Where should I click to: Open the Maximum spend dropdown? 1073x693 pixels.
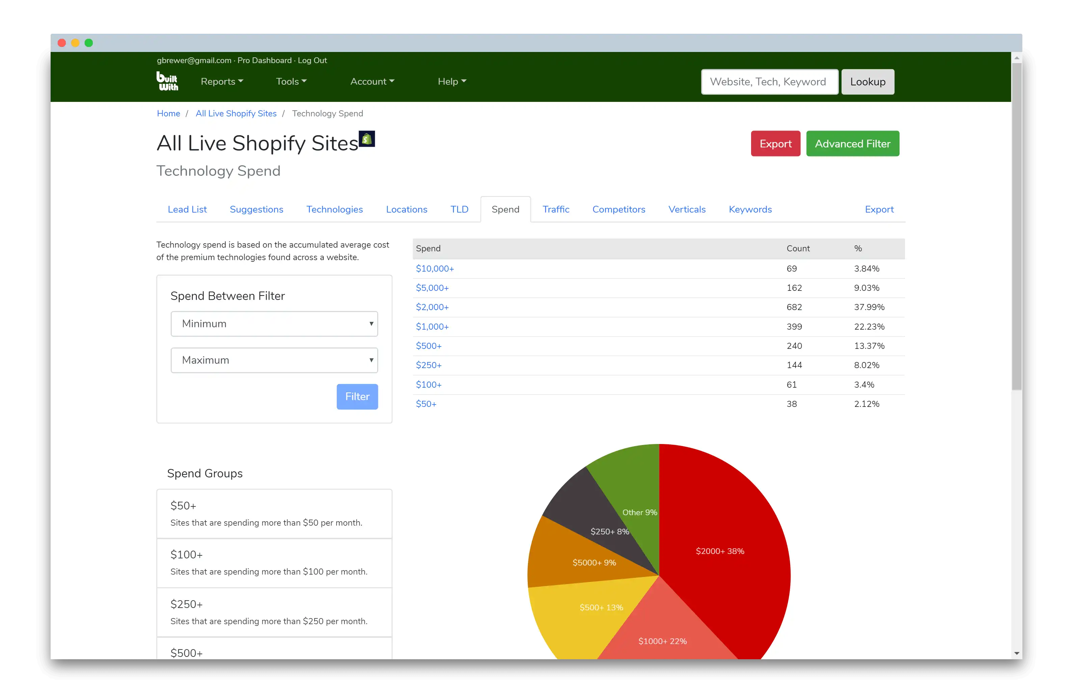(274, 360)
